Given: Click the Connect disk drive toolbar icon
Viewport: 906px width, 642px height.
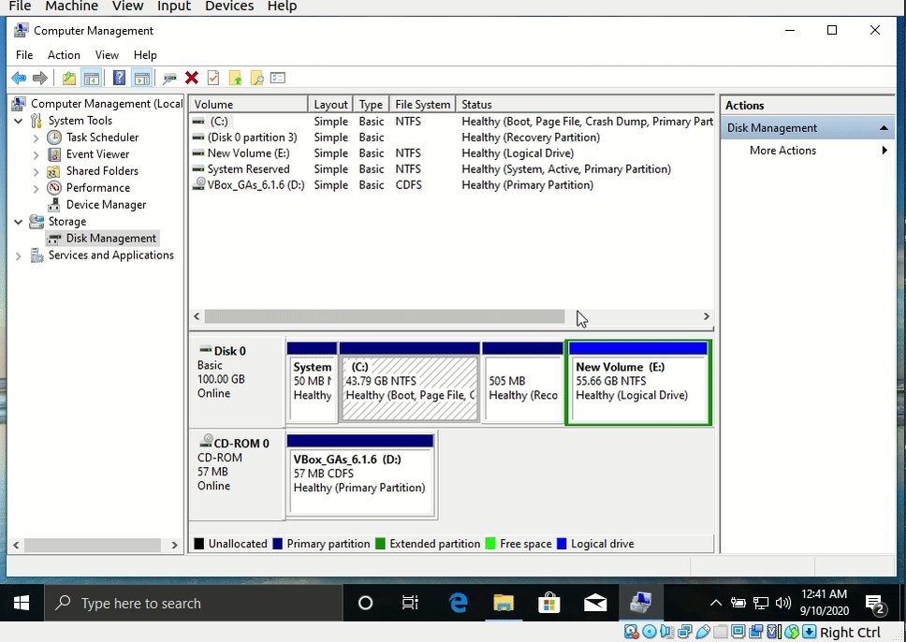Looking at the screenshot, I should coord(169,79).
